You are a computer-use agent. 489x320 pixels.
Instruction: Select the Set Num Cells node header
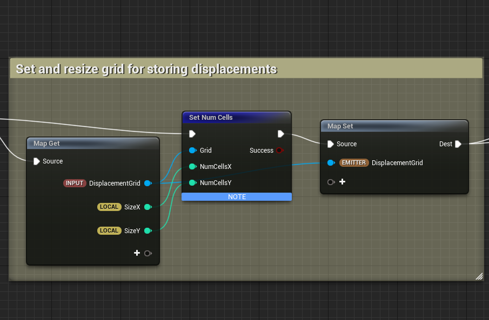click(x=211, y=118)
